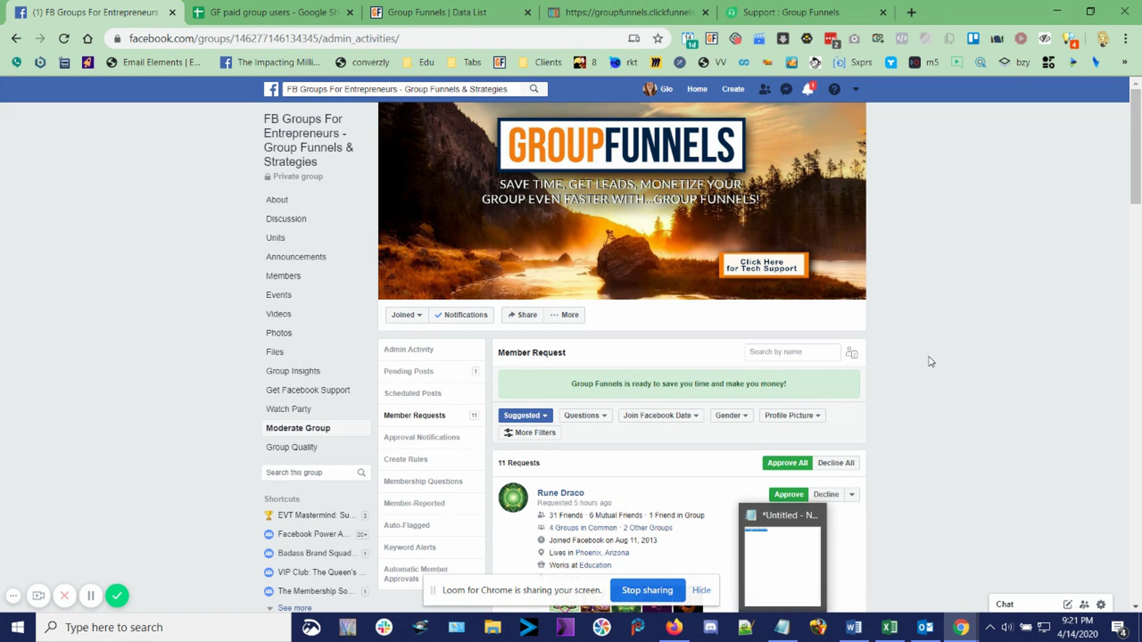Open the Facebook account dropdown arrow
The height and width of the screenshot is (642, 1142).
point(856,89)
